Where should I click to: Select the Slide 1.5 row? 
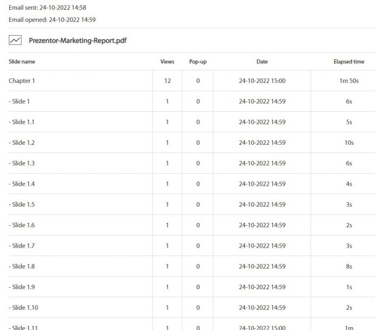pos(192,204)
